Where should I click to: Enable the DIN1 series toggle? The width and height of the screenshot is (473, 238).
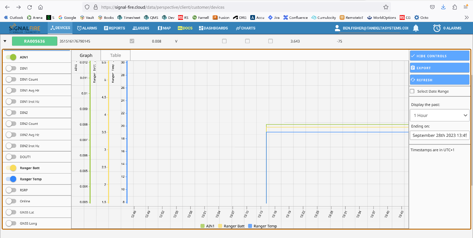pyautogui.click(x=11, y=68)
